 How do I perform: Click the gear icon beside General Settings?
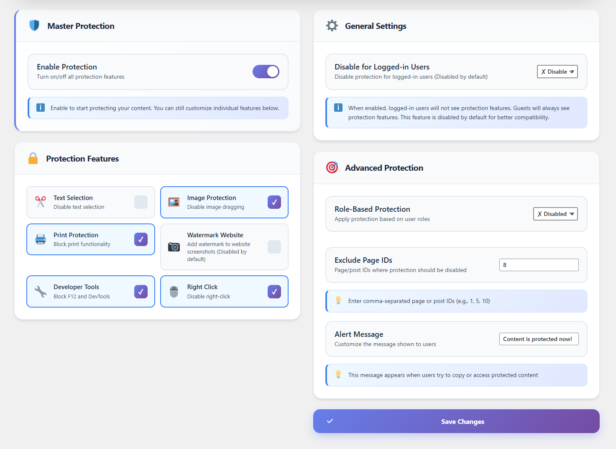(332, 26)
